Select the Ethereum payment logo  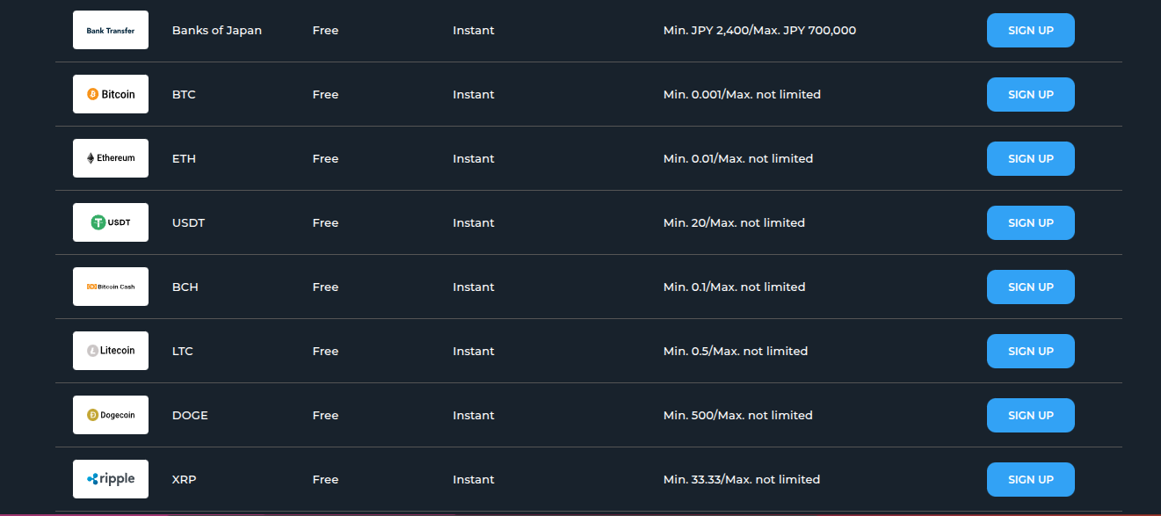pos(111,158)
